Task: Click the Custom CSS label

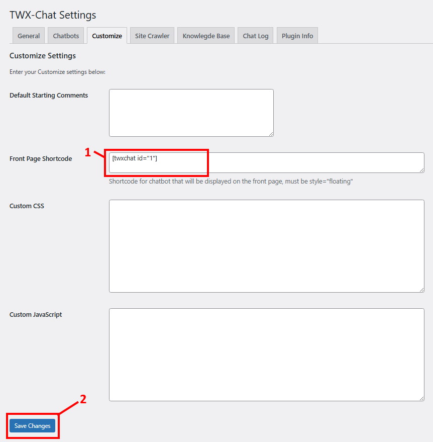Action: tap(27, 206)
